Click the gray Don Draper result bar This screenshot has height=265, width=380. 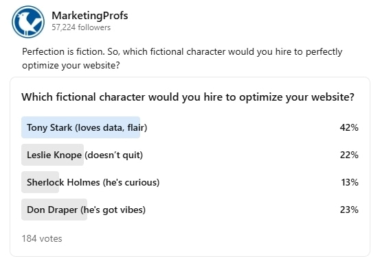[x=54, y=210]
